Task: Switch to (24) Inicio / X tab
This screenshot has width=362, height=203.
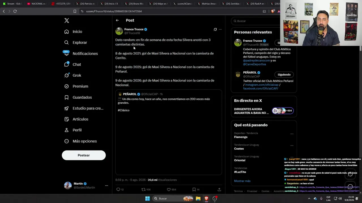Action: (109, 4)
